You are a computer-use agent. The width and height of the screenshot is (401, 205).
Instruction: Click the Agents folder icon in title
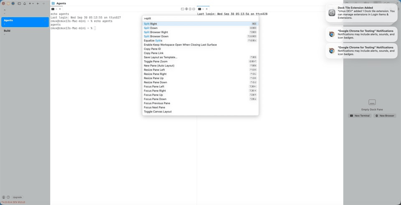click(x=53, y=3)
